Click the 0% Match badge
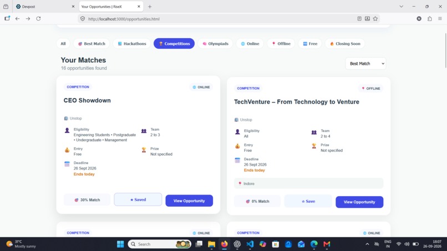This screenshot has width=447, height=251. pyautogui.click(x=257, y=201)
